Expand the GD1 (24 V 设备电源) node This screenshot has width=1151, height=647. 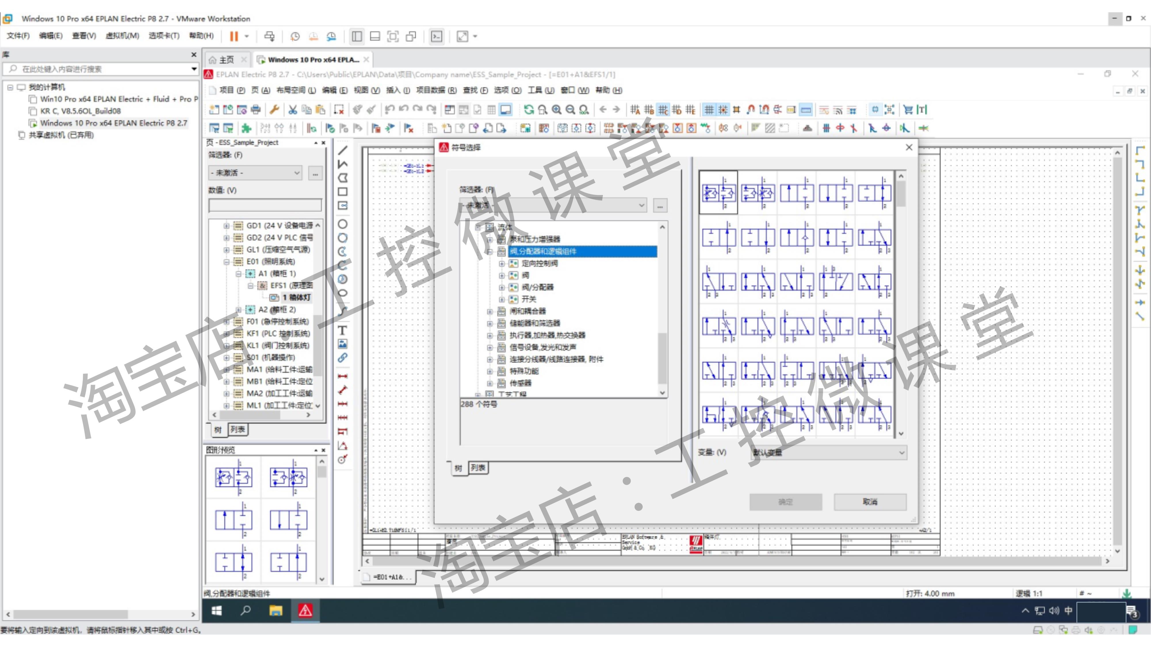pos(227,226)
